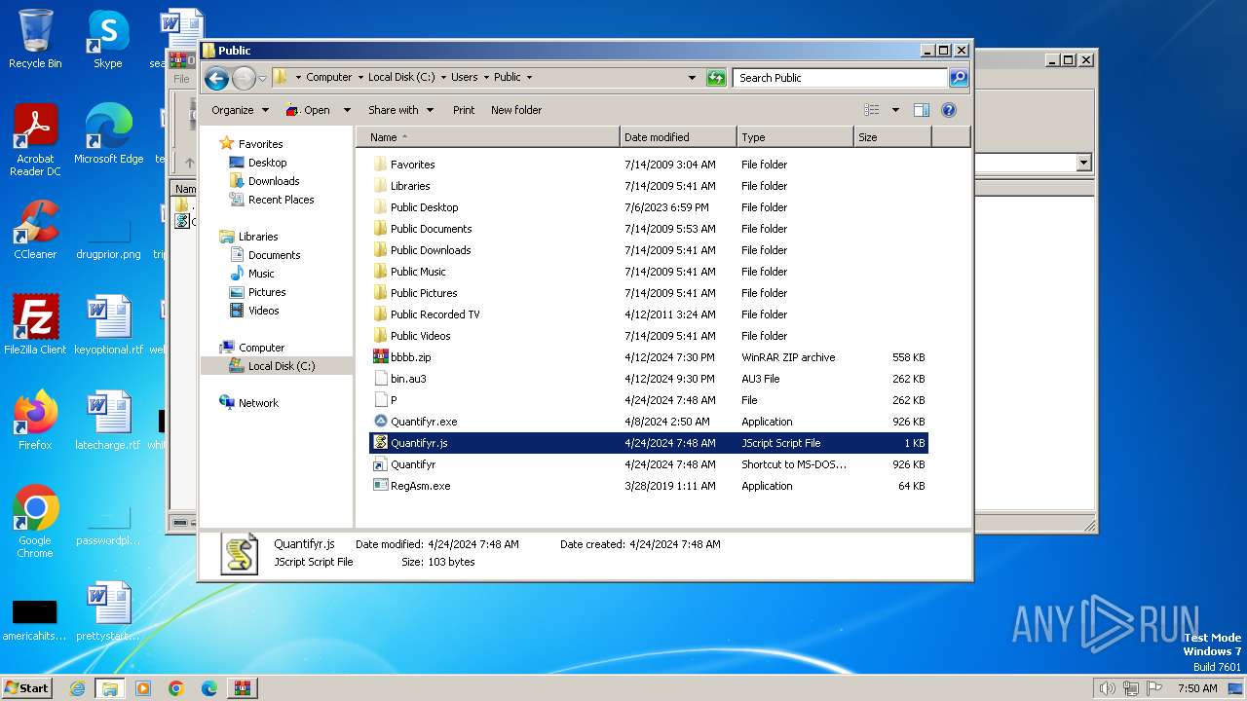Click Users in the address breadcrumb
The width and height of the screenshot is (1247, 701).
pos(465,77)
